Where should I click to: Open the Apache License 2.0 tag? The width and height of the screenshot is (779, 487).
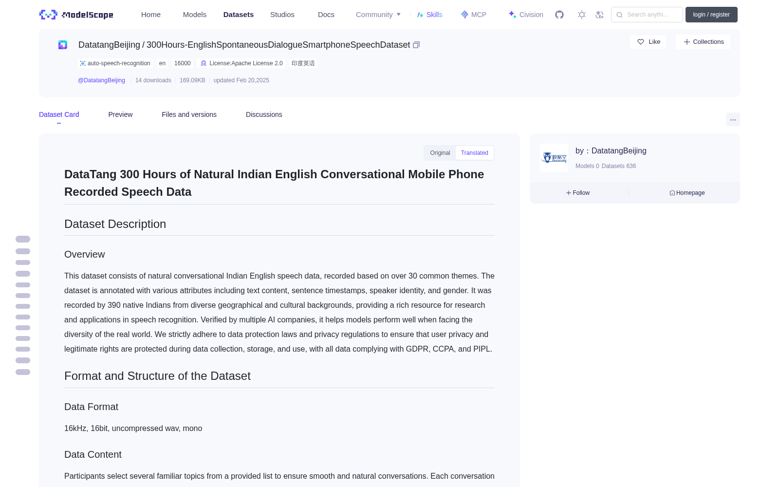click(x=241, y=63)
